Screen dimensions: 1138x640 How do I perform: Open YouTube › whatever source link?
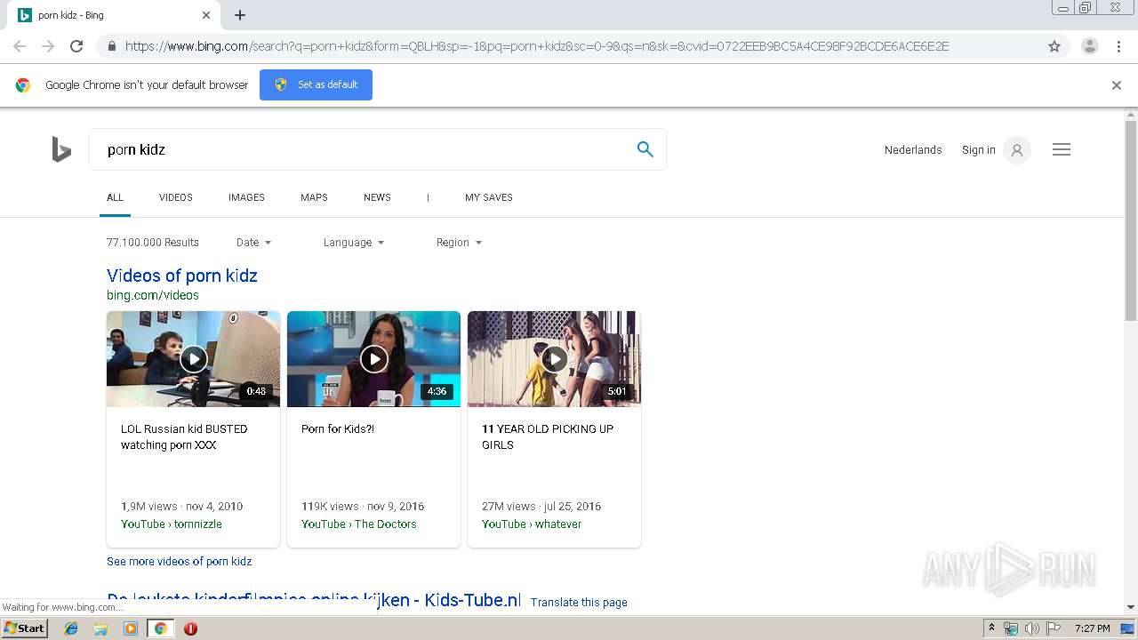tap(532, 524)
